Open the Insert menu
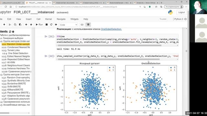207x116 pixels. 29,19
